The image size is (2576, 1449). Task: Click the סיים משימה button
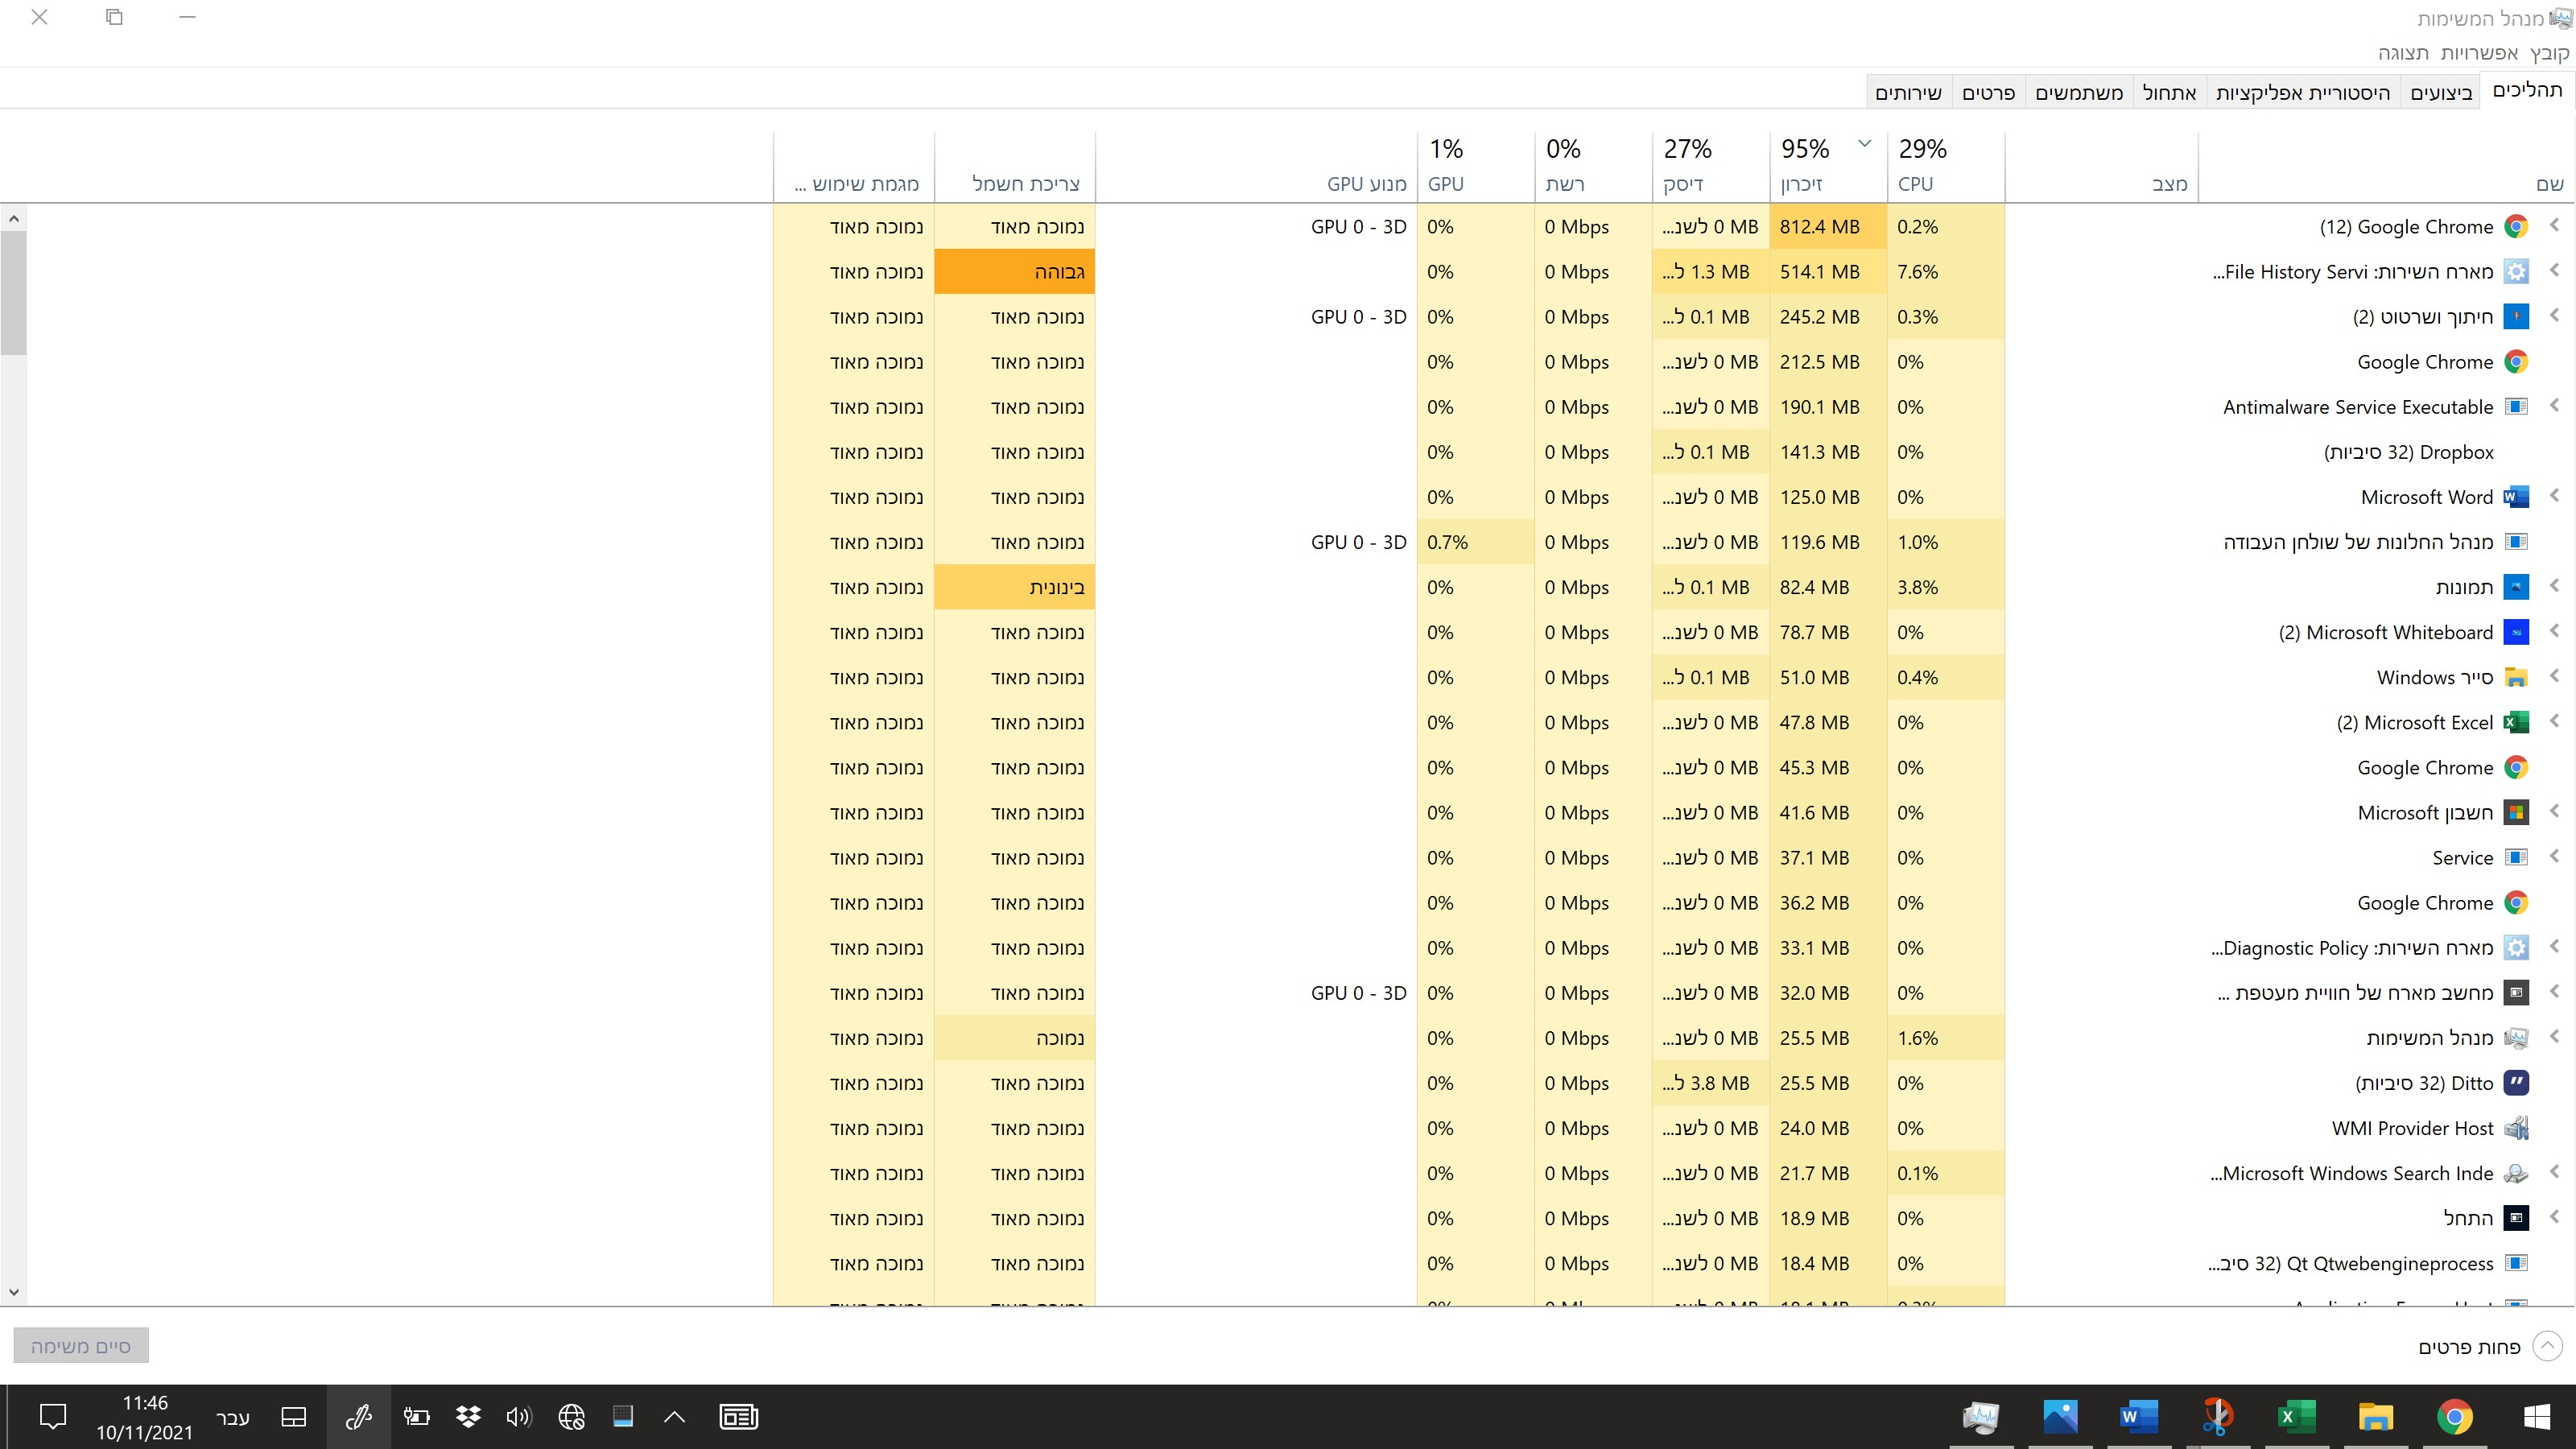point(81,1346)
